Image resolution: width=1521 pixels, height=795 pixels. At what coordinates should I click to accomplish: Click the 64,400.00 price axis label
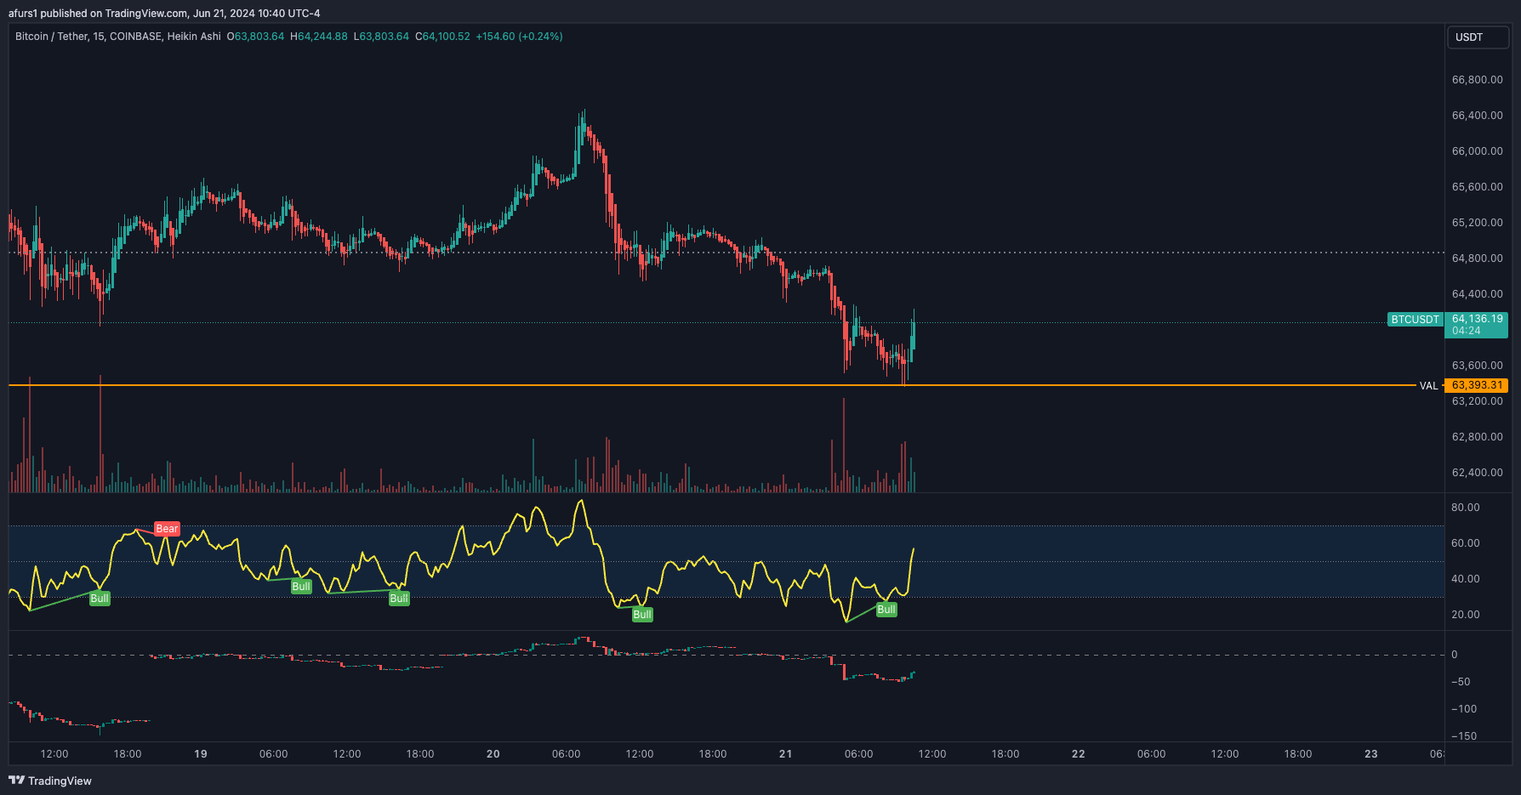tap(1478, 294)
